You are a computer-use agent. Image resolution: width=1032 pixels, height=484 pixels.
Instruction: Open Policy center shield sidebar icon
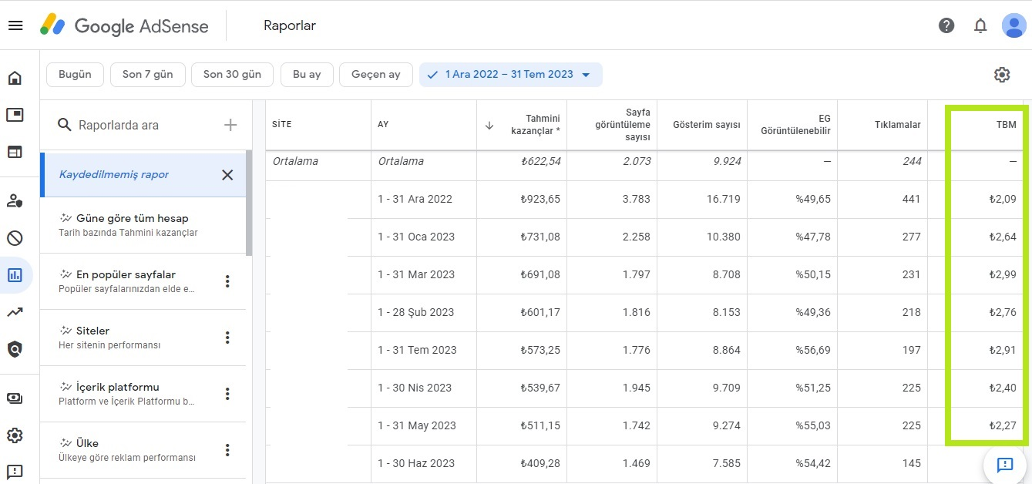pyautogui.click(x=15, y=349)
